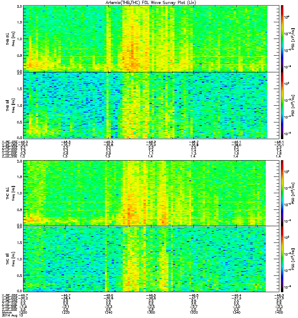Click the "10⁻⁴" tick on the THB B⊥ color bar
This screenshot has width=298, height=318.
(x=288, y=50)
